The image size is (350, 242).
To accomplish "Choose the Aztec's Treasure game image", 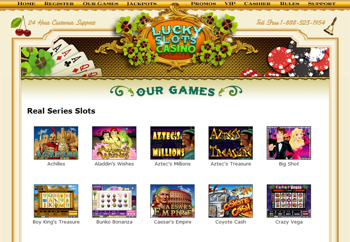I will click(231, 143).
